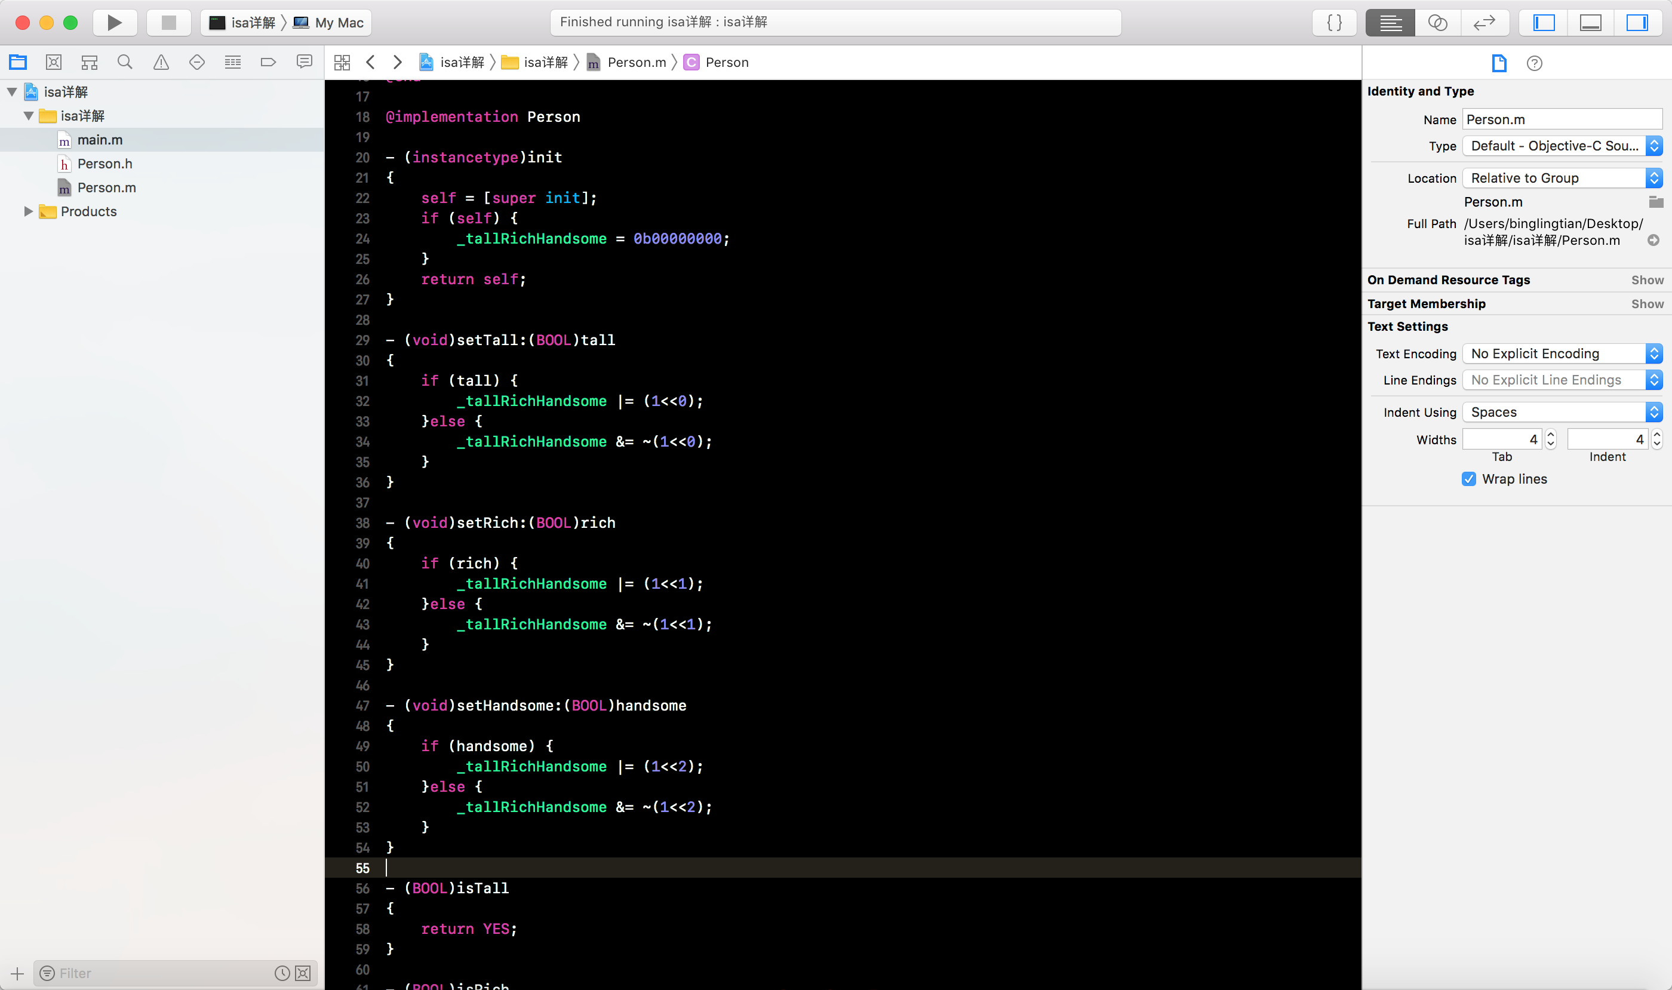1672x990 pixels.
Task: Collapse the isa详解 group folder
Action: tap(29, 116)
